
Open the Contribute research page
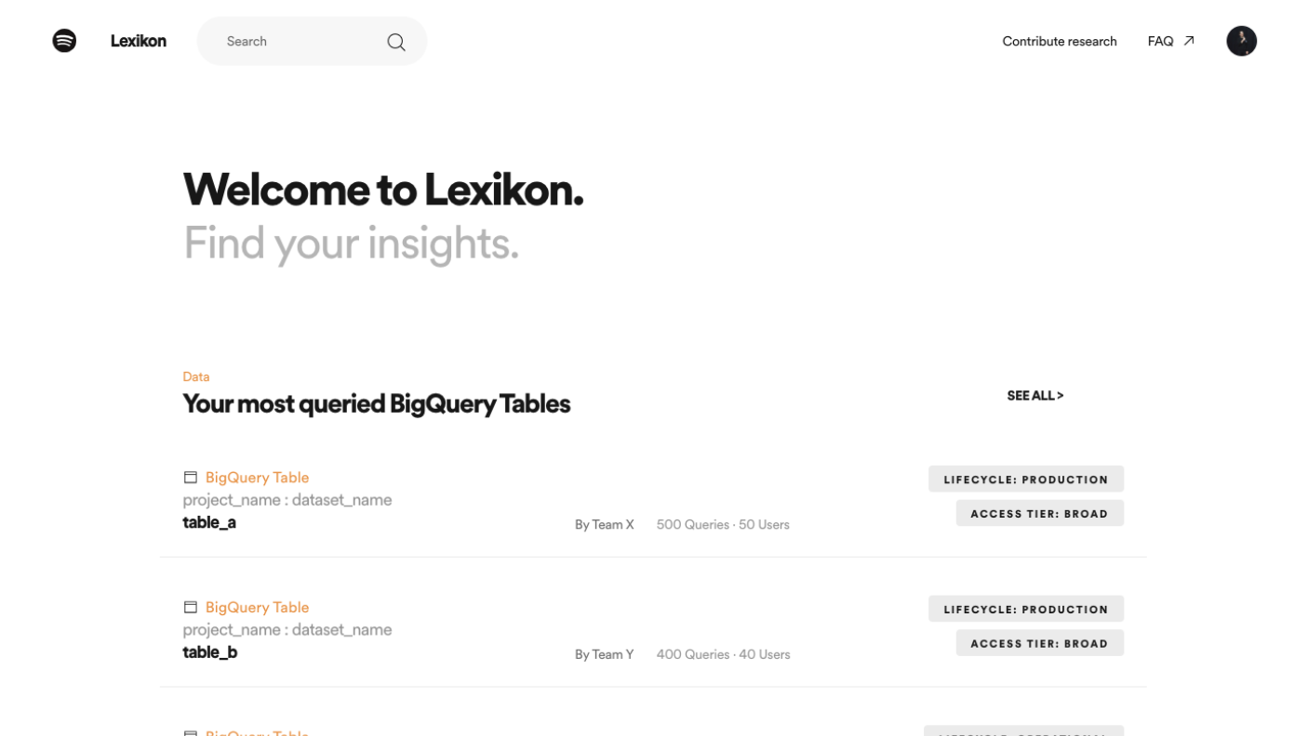[1059, 41]
